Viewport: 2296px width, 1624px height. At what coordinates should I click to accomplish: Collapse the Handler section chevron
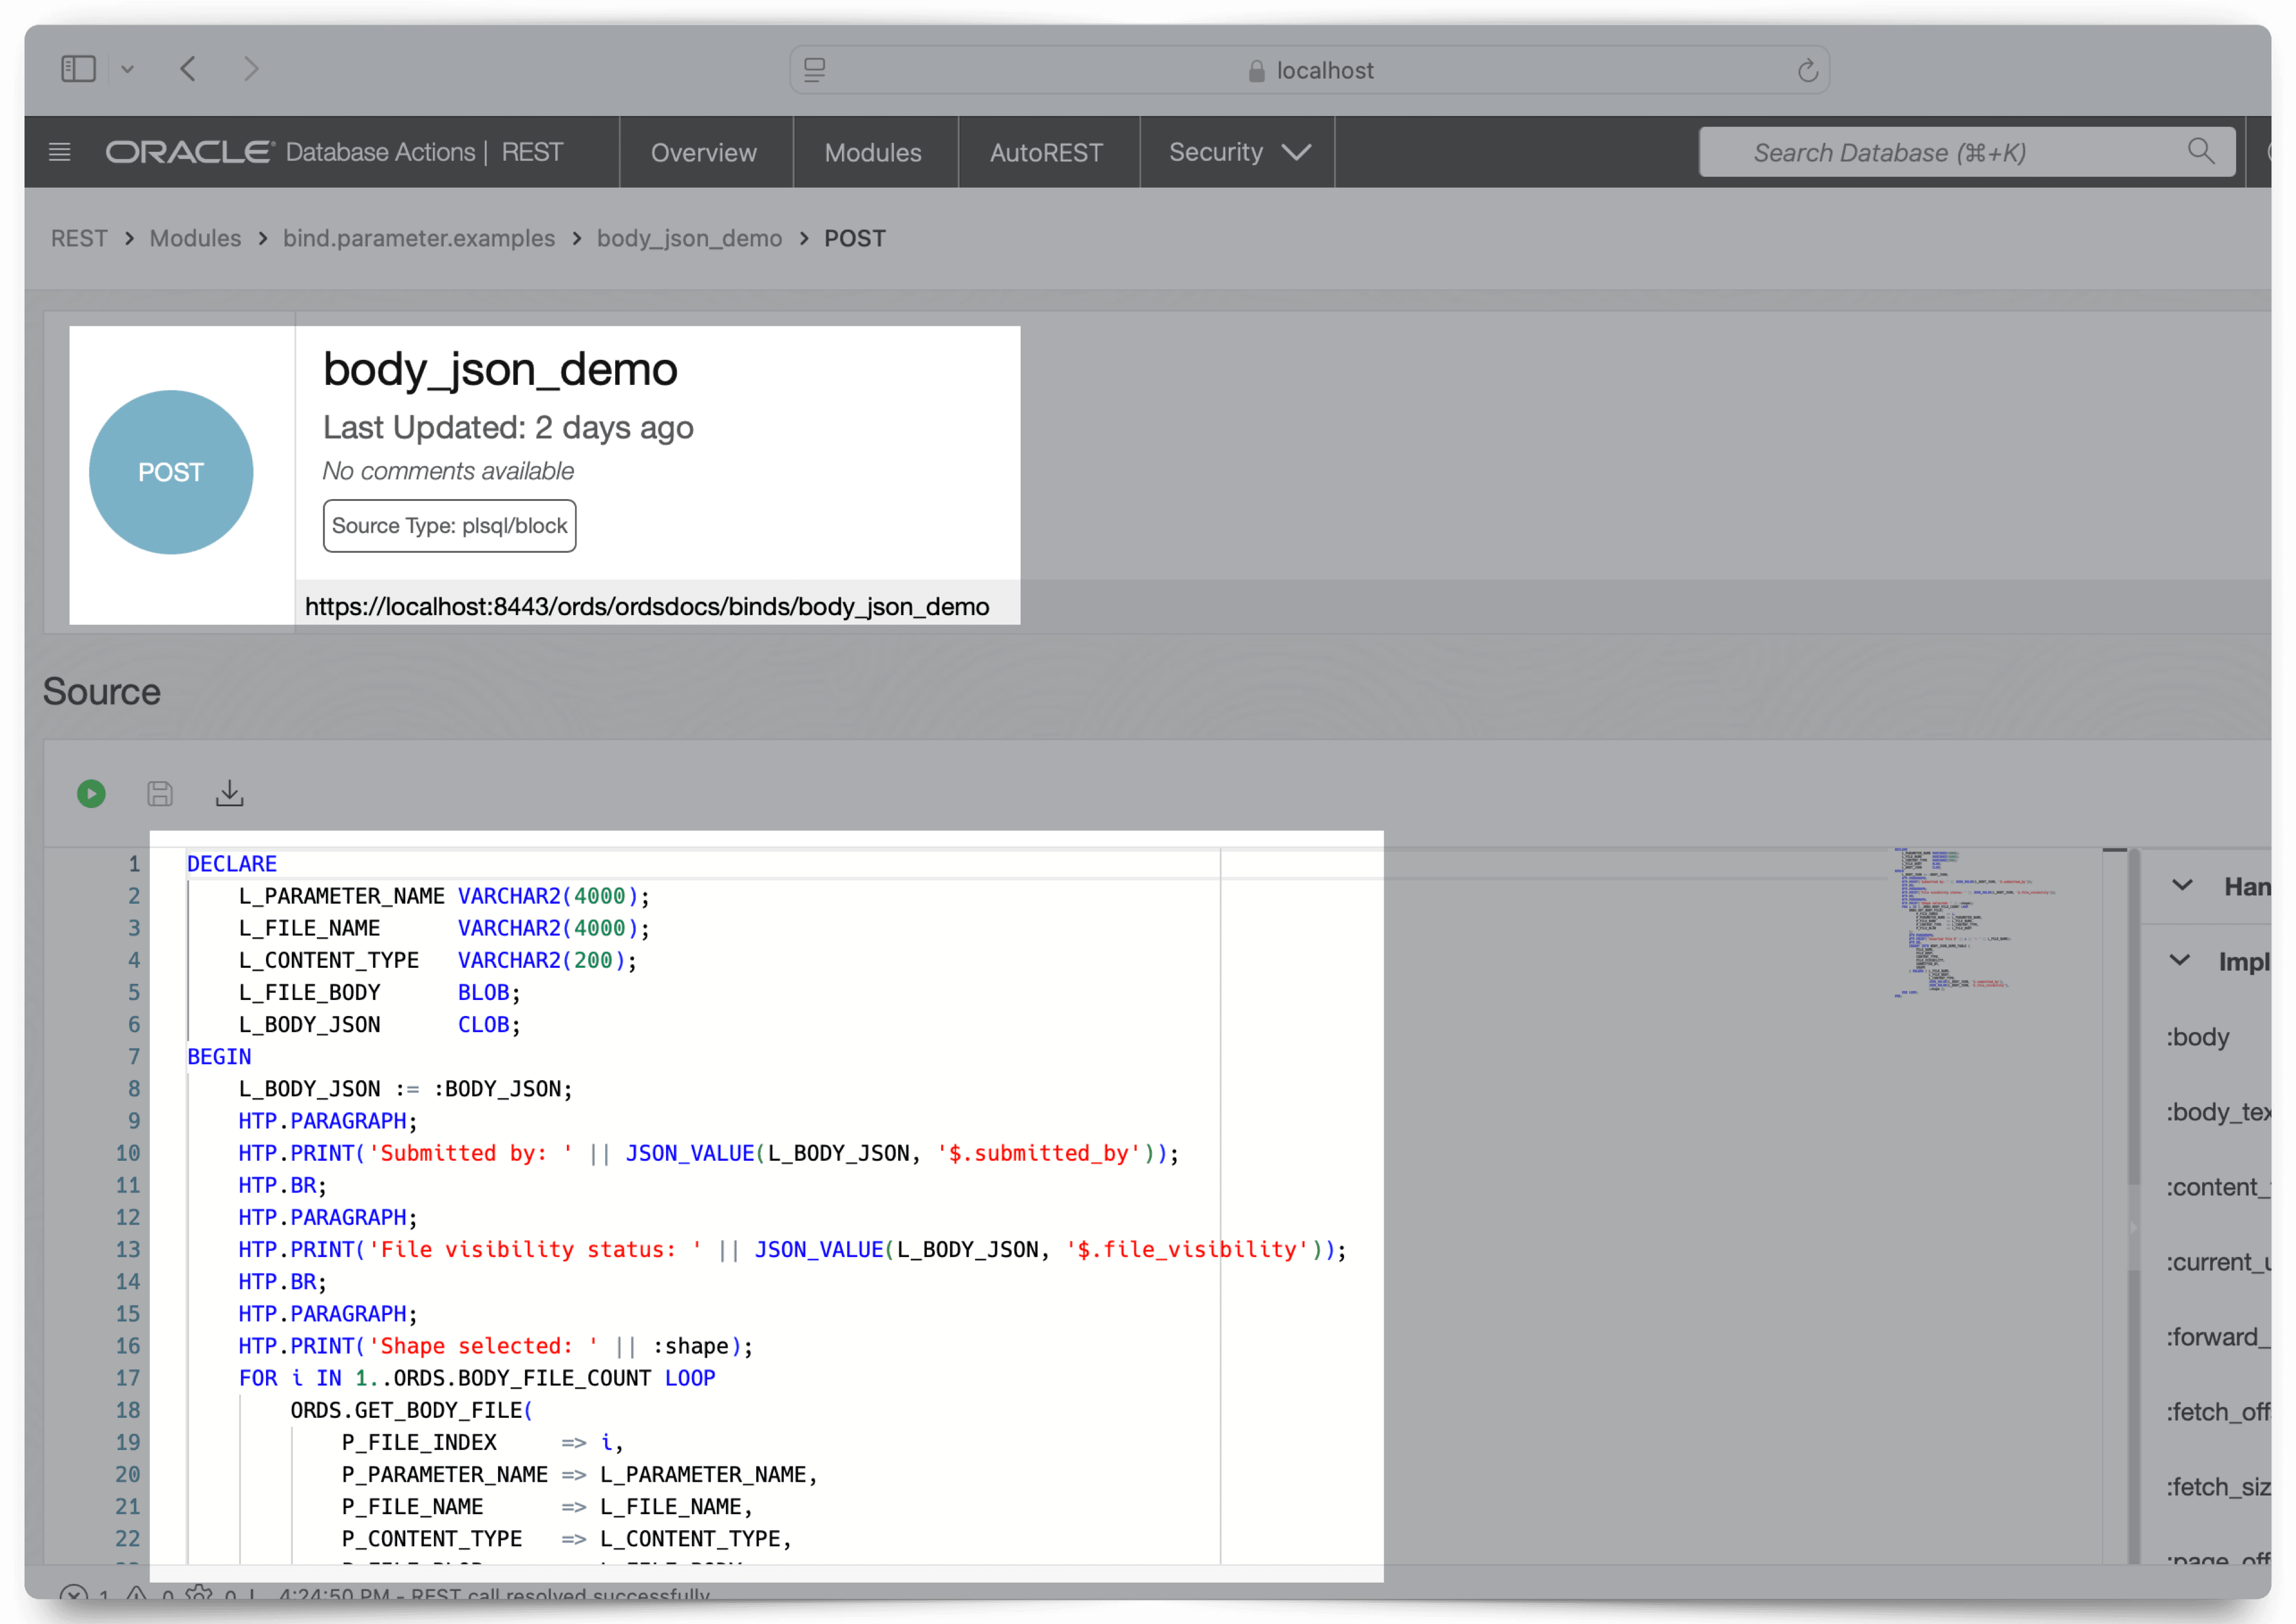(2182, 885)
